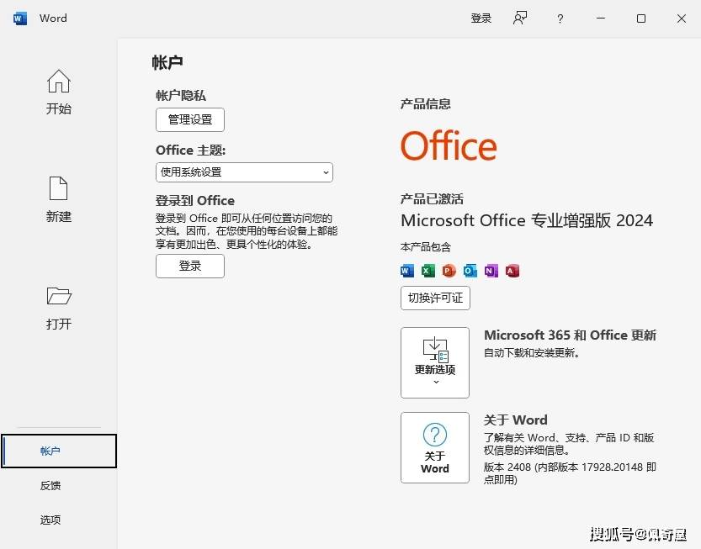Open the 选项 options tab

pyautogui.click(x=50, y=520)
